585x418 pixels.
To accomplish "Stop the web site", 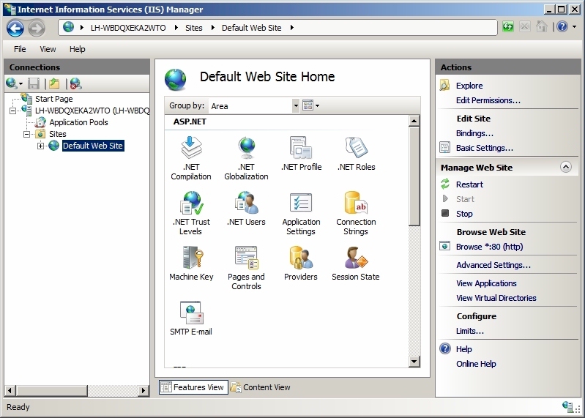I will tap(464, 214).
